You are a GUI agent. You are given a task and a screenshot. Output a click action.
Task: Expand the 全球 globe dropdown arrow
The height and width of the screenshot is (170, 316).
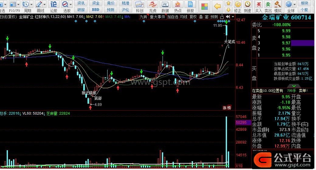click(295, 4)
